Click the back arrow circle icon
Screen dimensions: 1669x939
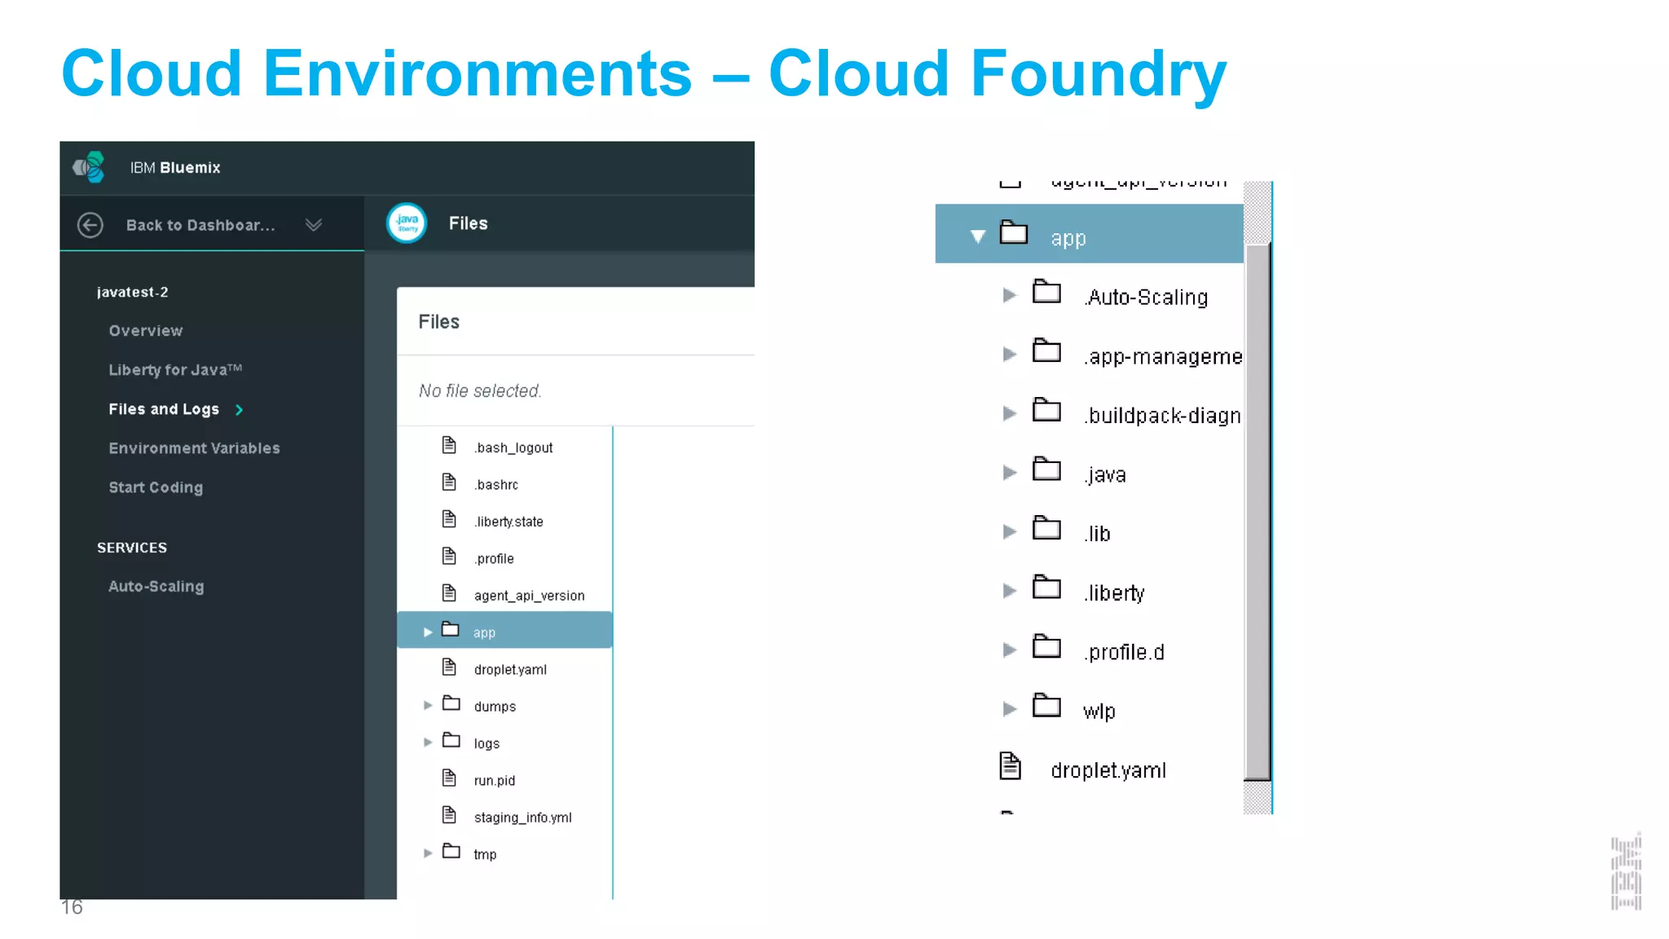pos(90,224)
